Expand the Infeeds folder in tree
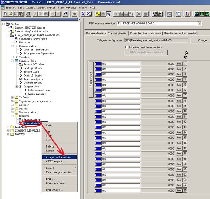Viewport: 210px width, 199px height. coord(12,97)
